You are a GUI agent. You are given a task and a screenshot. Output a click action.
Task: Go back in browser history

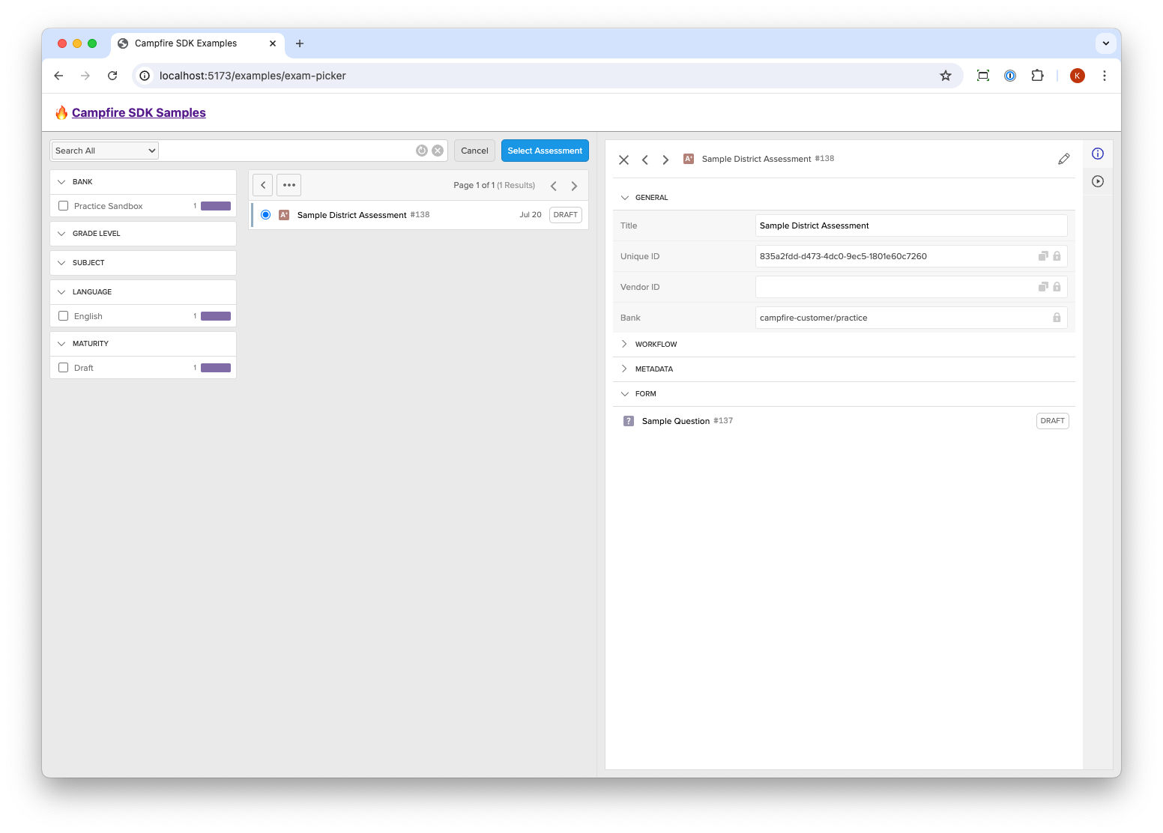pos(58,76)
